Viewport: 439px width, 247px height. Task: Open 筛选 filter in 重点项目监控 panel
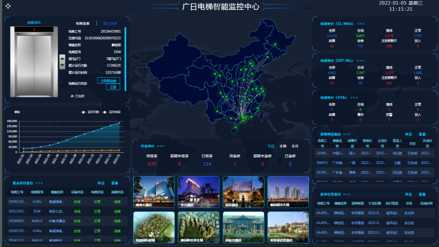(101, 183)
